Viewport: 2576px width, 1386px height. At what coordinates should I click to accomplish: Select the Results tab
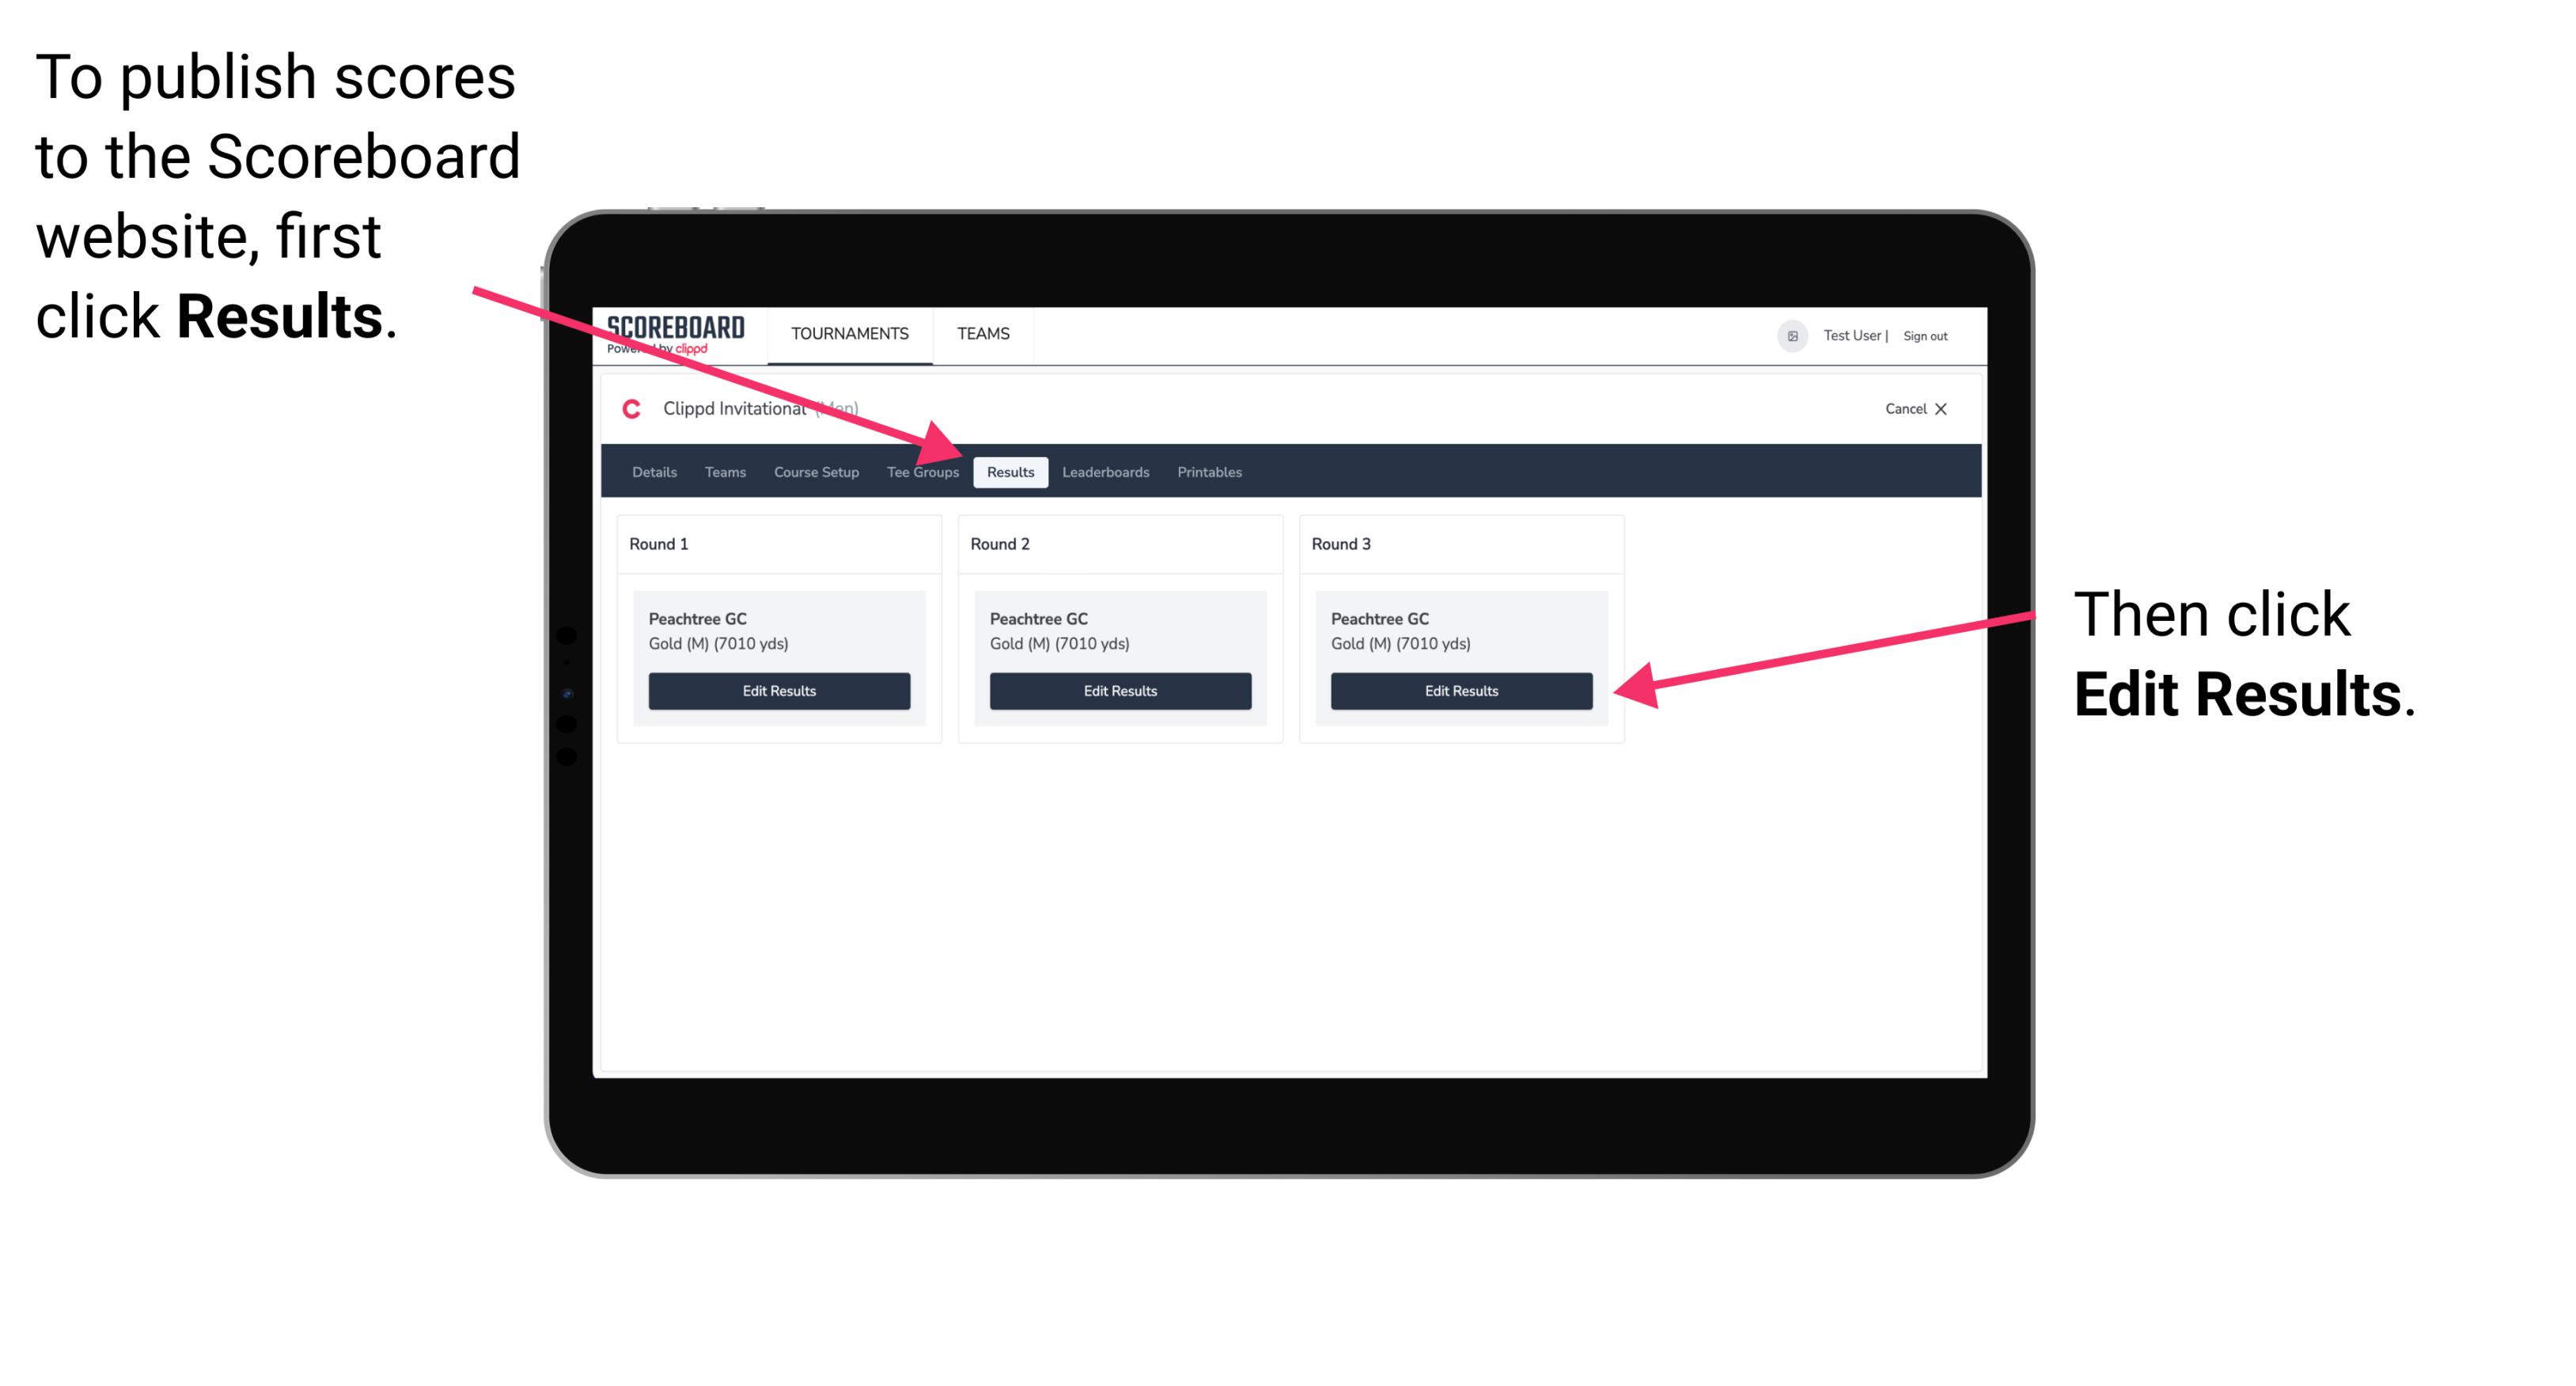(x=1009, y=471)
